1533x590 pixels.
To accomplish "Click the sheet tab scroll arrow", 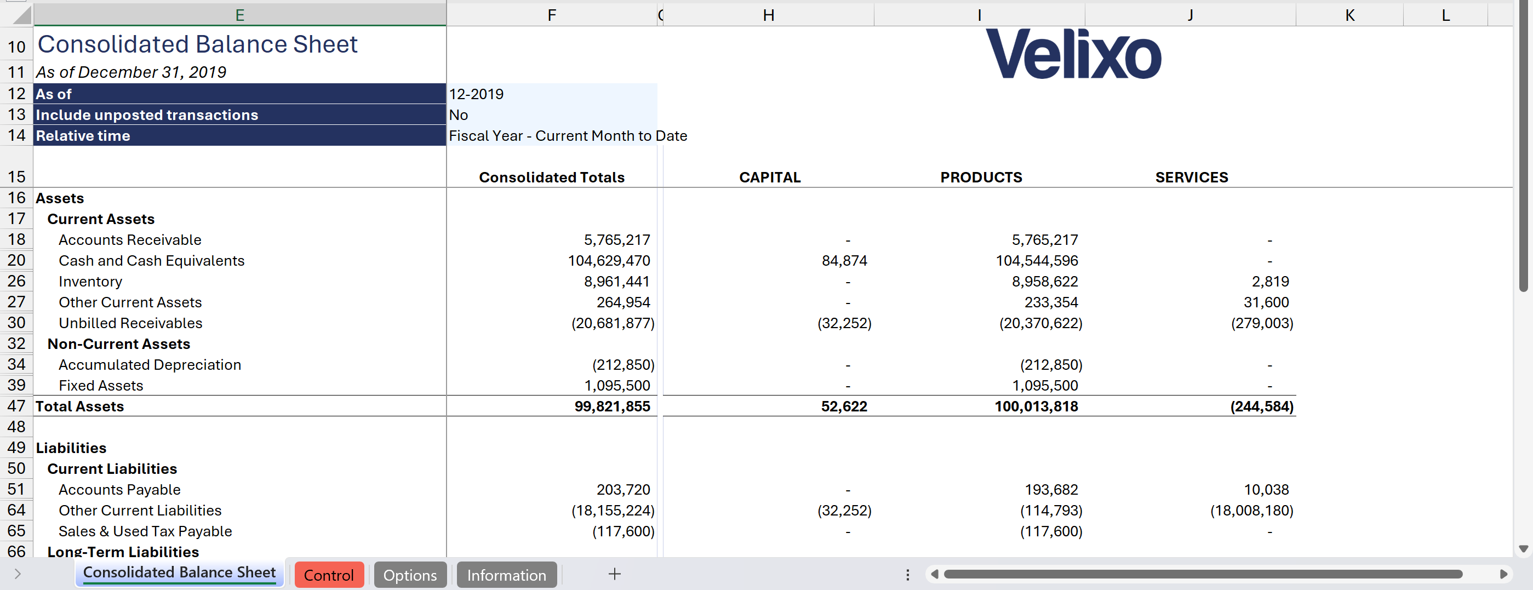I will click(18, 574).
